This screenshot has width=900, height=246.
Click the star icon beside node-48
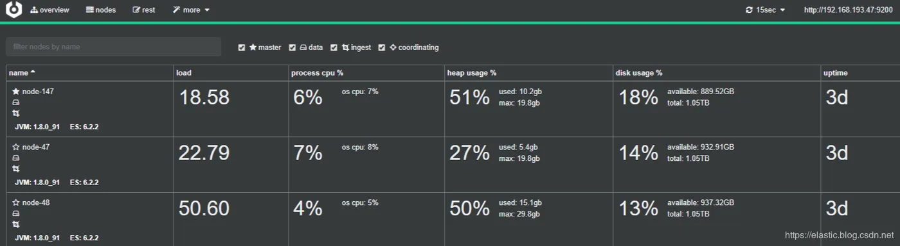(x=16, y=203)
